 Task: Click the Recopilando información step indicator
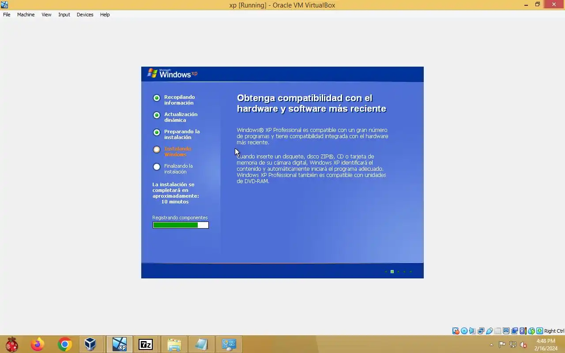(x=157, y=98)
